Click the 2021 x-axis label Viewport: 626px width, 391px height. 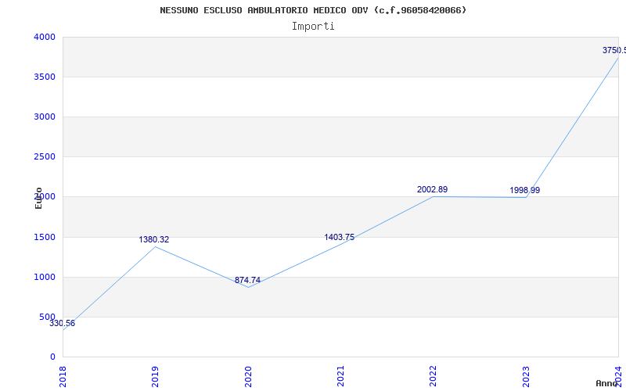tap(340, 377)
